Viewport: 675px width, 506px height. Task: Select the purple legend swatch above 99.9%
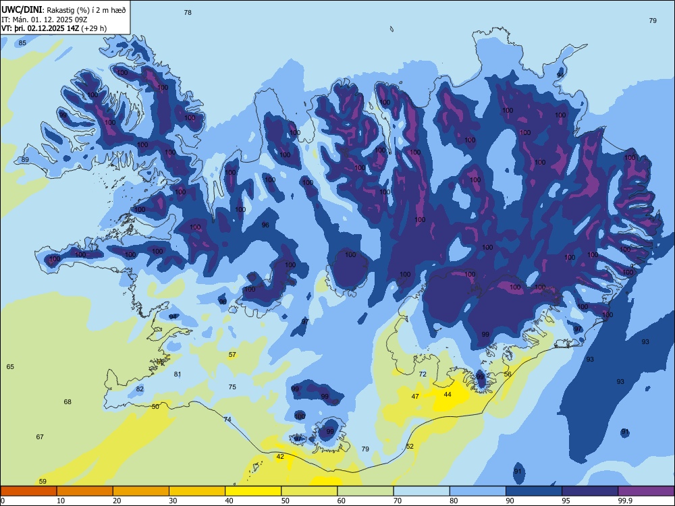(646, 491)
